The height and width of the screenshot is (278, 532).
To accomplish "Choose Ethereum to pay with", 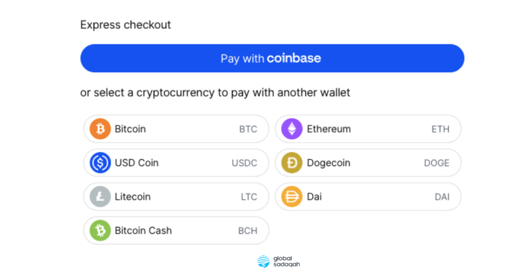I will [x=368, y=129].
